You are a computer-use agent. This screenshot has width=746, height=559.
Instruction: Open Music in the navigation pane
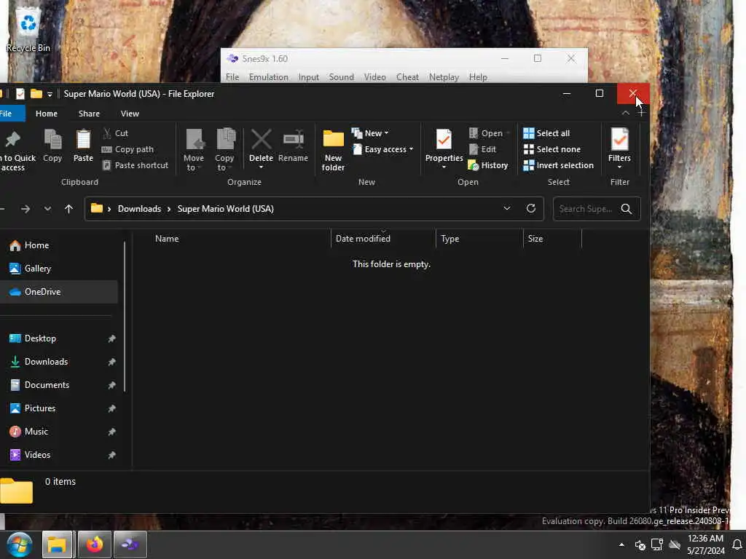59,432
